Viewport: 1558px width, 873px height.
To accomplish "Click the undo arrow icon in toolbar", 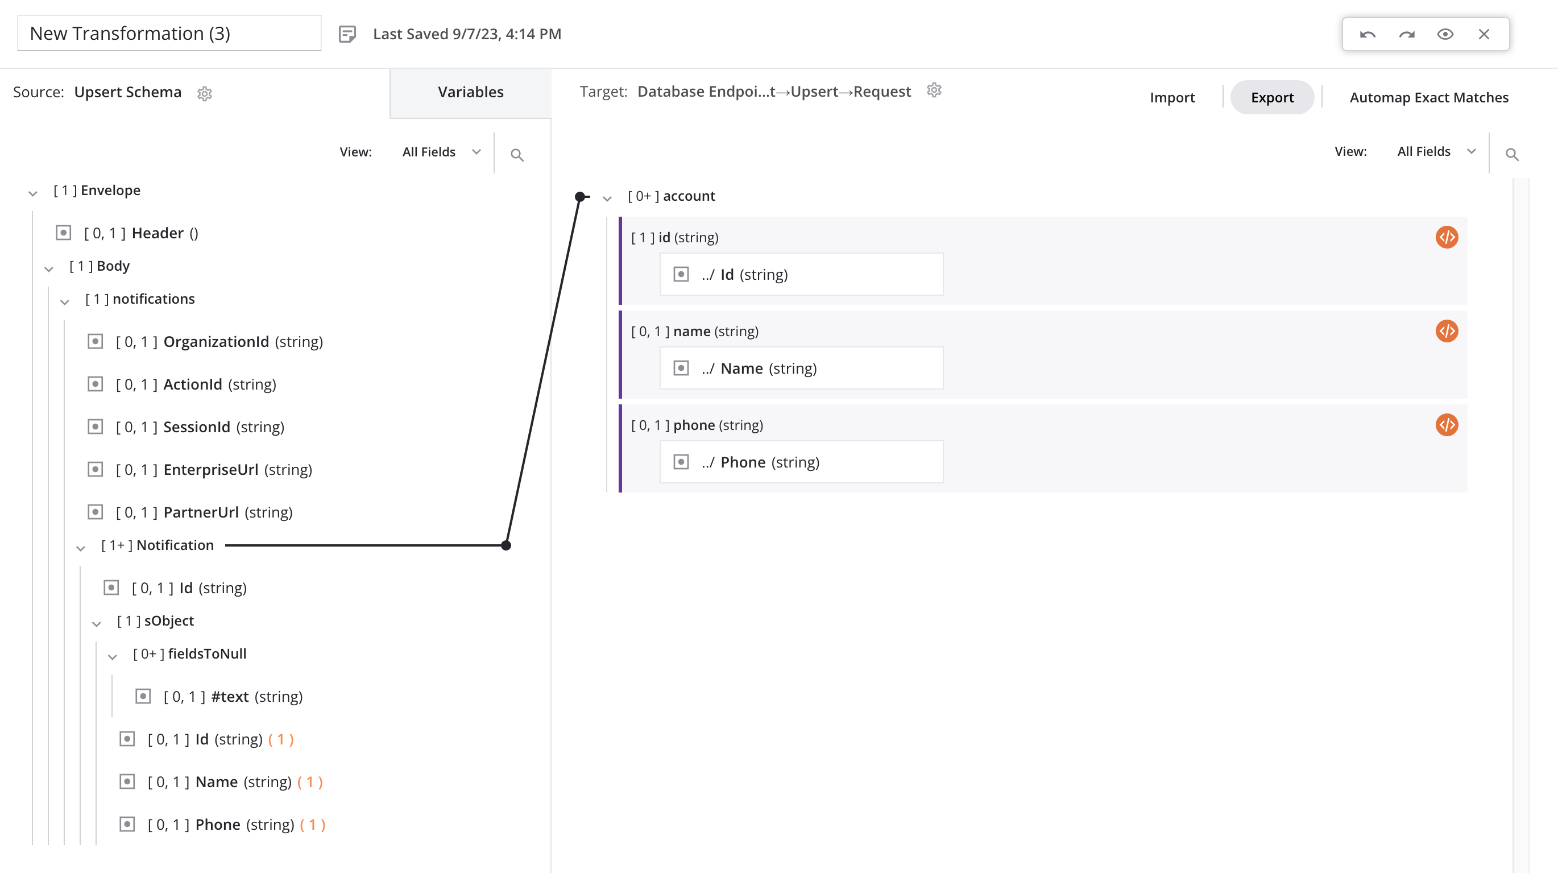I will 1368,34.
